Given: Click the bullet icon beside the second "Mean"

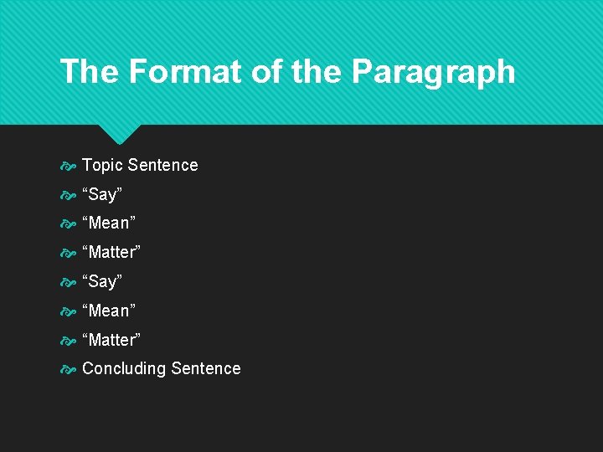Looking at the screenshot, I should pyautogui.click(x=69, y=311).
